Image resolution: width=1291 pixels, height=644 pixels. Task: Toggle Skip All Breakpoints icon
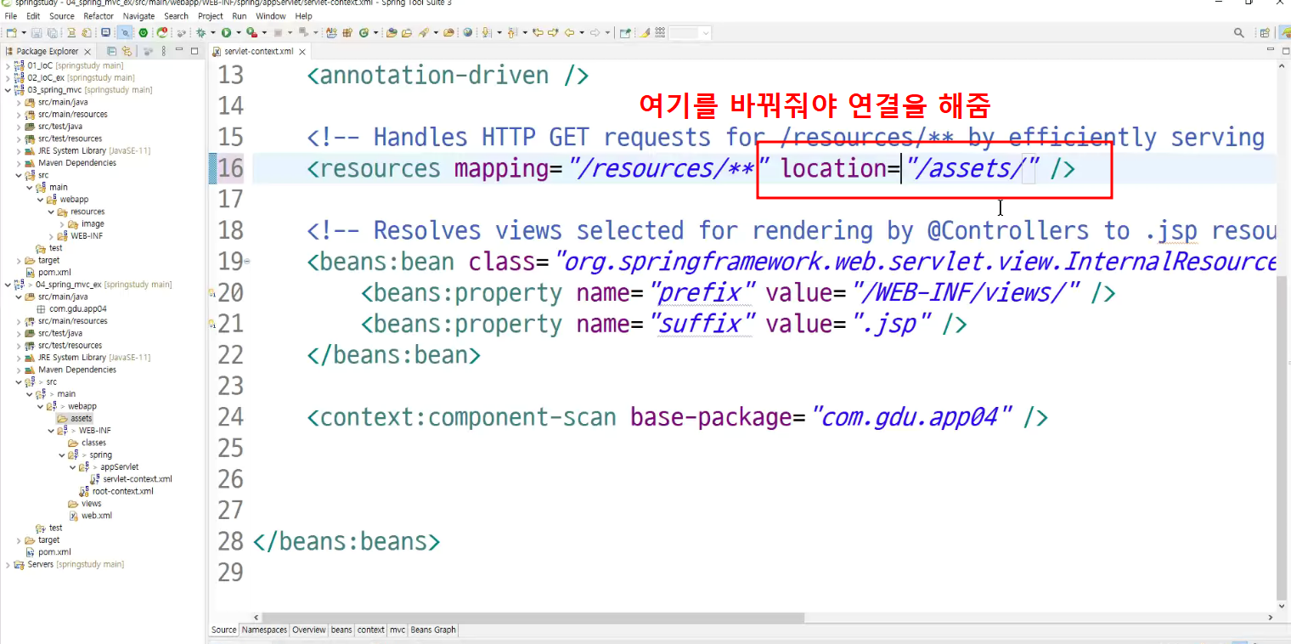(x=124, y=32)
